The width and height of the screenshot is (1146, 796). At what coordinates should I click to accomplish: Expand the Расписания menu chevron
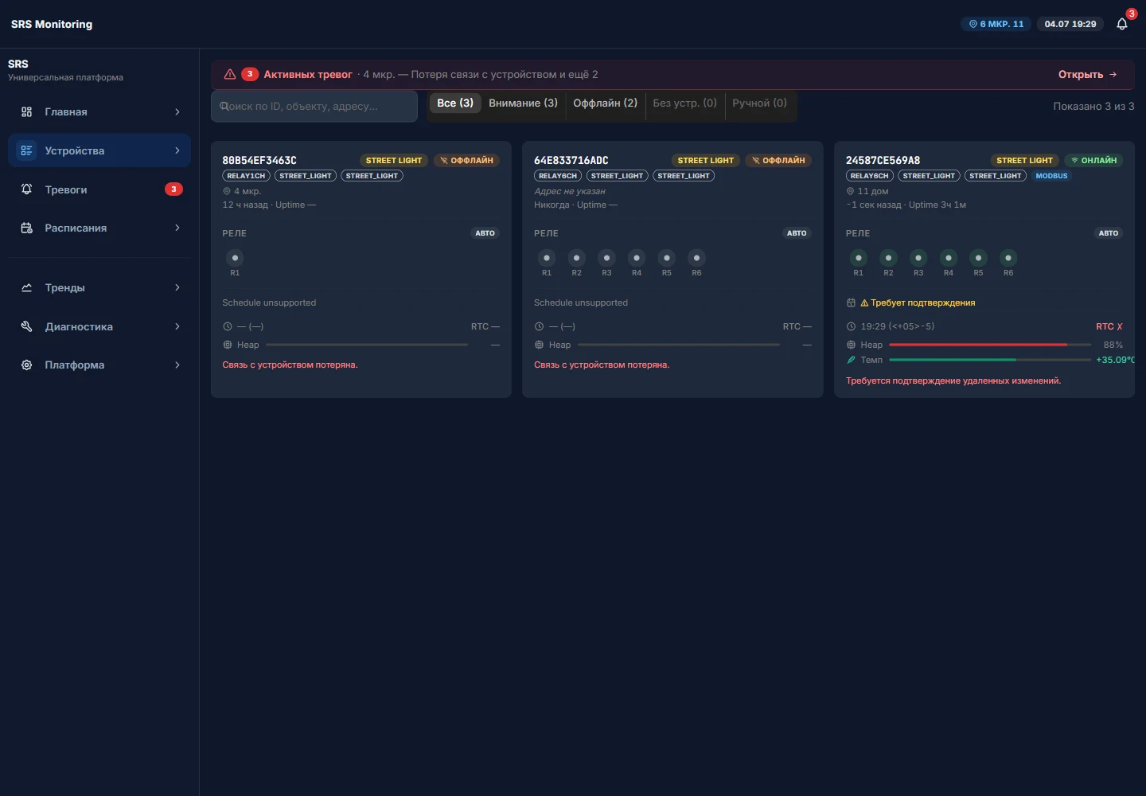(x=177, y=228)
